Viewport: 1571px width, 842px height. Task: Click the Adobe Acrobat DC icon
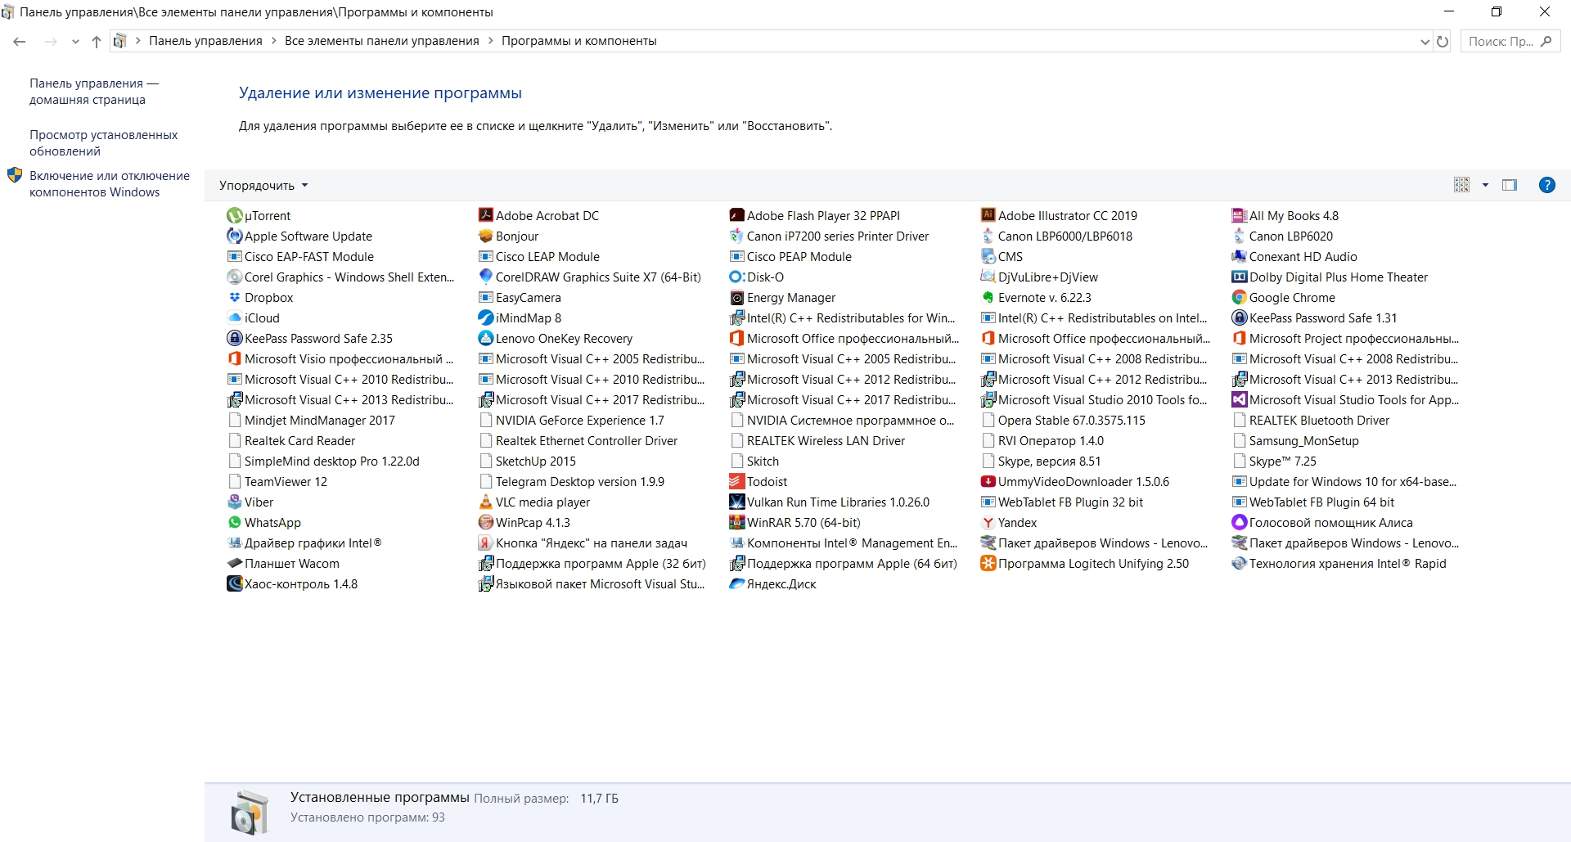(486, 216)
